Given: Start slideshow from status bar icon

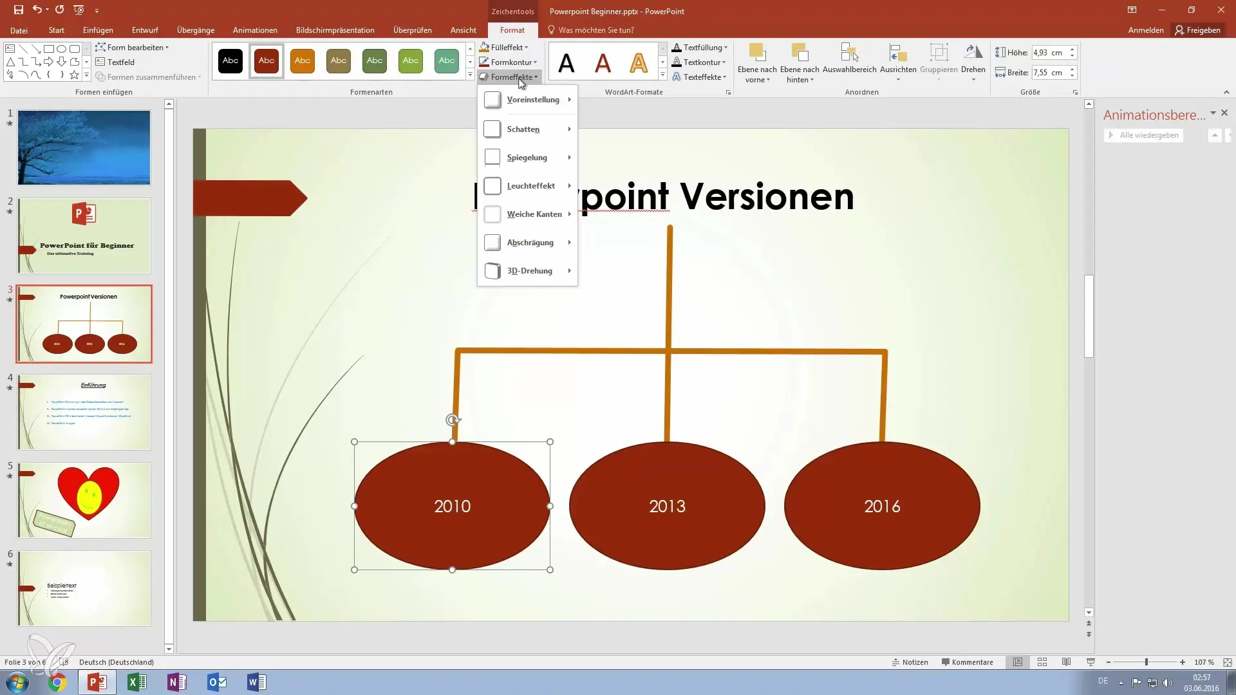Looking at the screenshot, I should [1091, 662].
